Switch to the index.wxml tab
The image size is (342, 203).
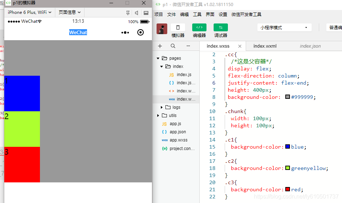(x=265, y=46)
